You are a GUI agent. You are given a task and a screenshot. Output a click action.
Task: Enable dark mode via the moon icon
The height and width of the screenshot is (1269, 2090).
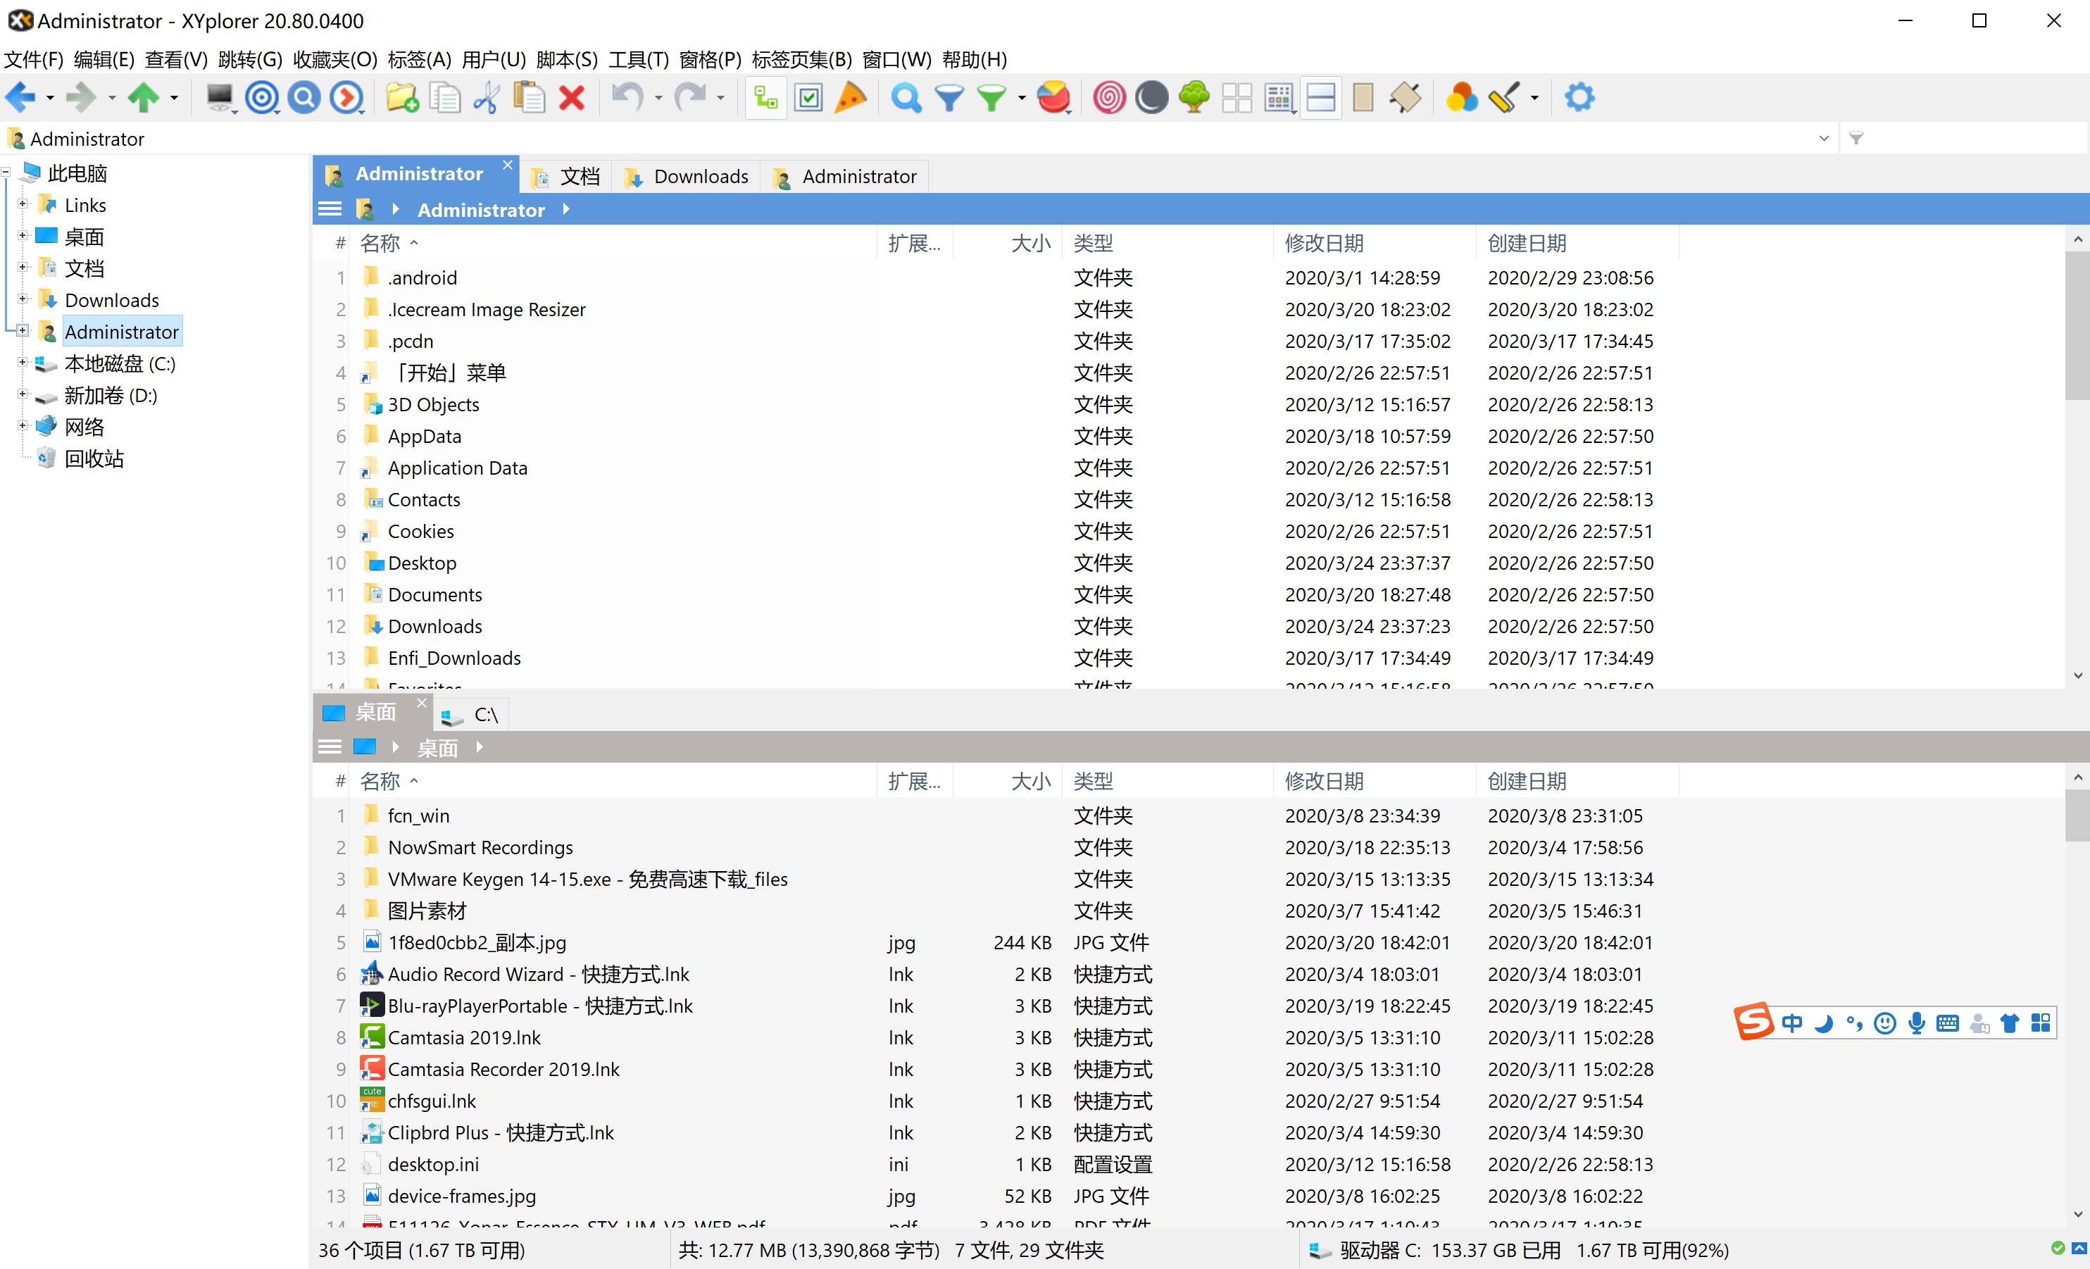tap(1151, 96)
